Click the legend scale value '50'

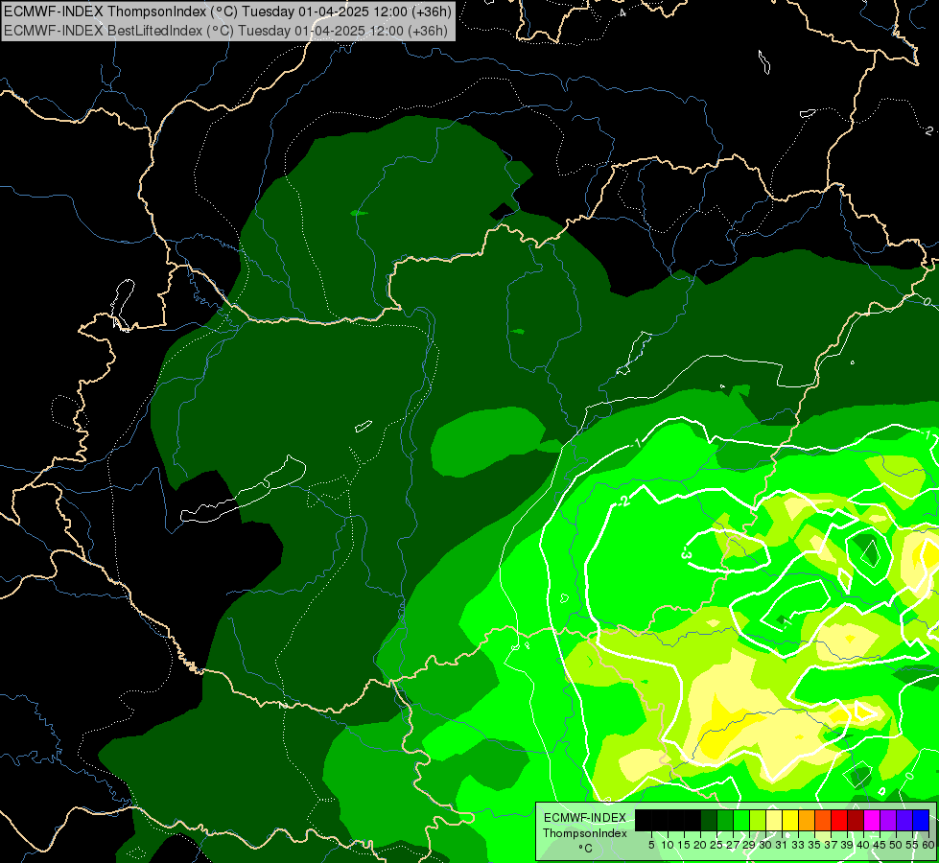[x=896, y=845]
